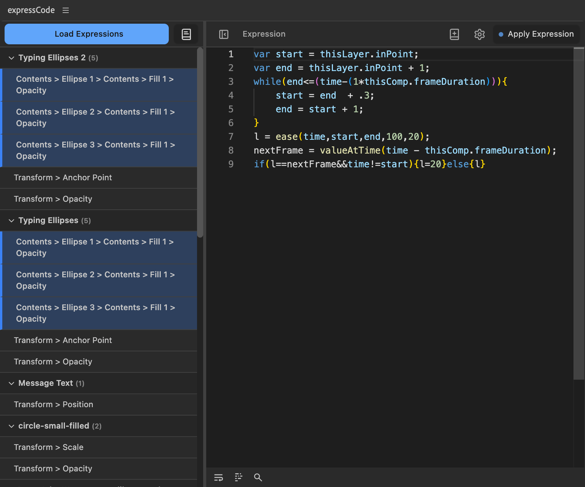Open the settings gear icon

coord(479,34)
